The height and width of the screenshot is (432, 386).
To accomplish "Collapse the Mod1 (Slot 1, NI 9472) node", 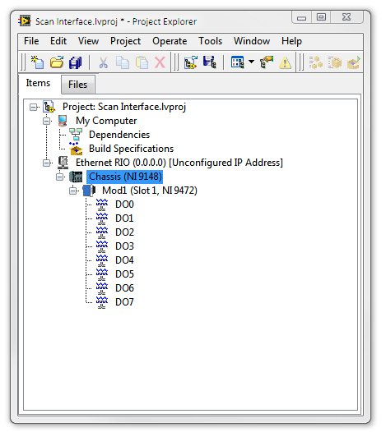I will point(73,191).
